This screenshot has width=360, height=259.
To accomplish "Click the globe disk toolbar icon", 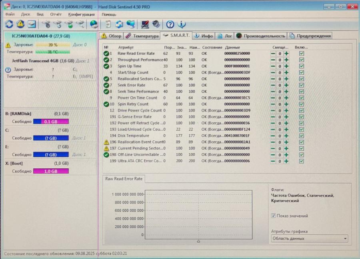I will point(94,24).
